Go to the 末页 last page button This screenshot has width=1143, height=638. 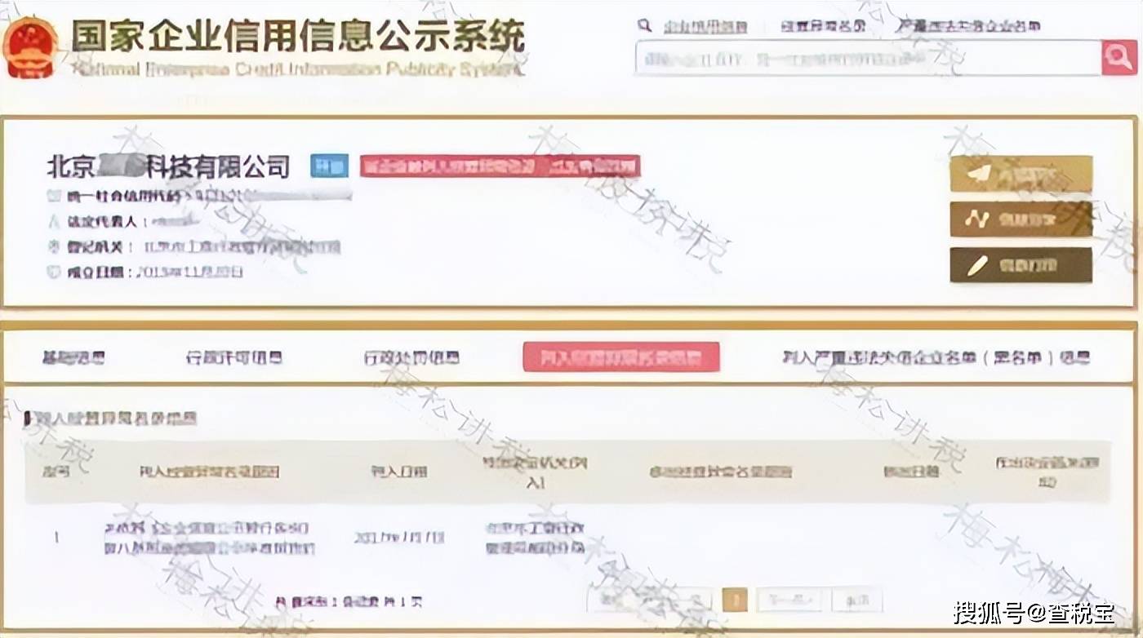point(856,601)
